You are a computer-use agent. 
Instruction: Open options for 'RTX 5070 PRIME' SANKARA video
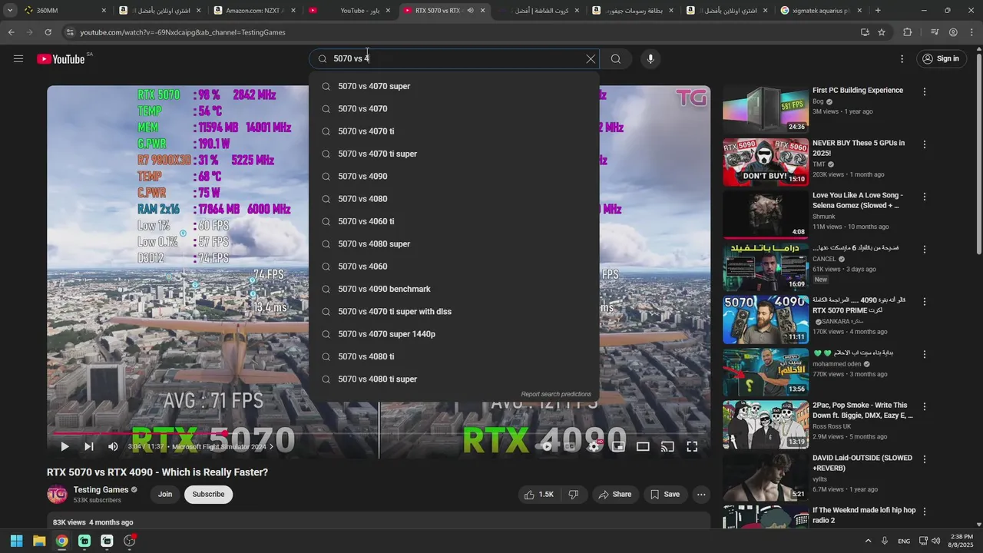coord(925,302)
